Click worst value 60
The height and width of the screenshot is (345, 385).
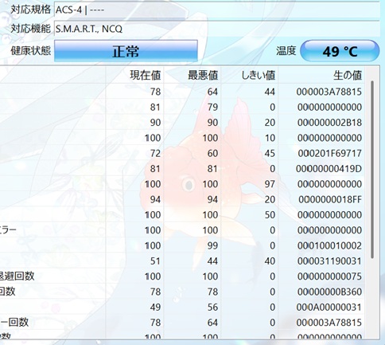click(212, 153)
